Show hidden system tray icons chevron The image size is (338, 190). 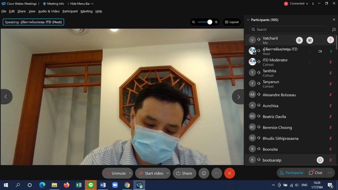coord(273,185)
